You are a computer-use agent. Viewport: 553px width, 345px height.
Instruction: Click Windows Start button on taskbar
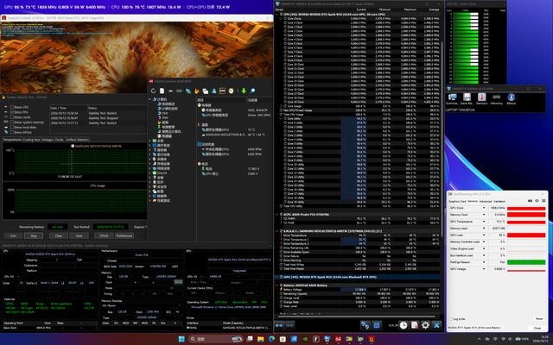coord(181,339)
